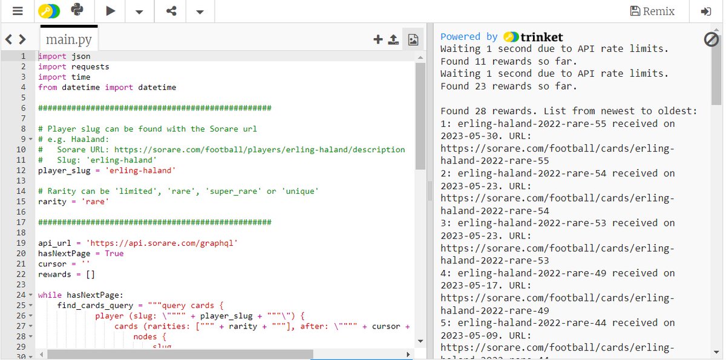The height and width of the screenshot is (360, 726).
Task: Click the upload file icon
Action: [x=393, y=40]
